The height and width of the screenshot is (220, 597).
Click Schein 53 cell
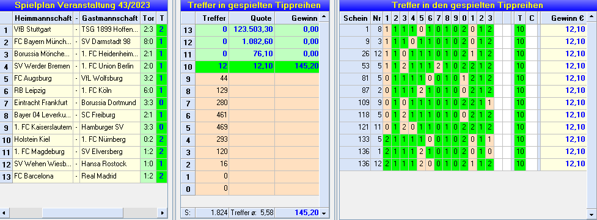tap(355, 66)
